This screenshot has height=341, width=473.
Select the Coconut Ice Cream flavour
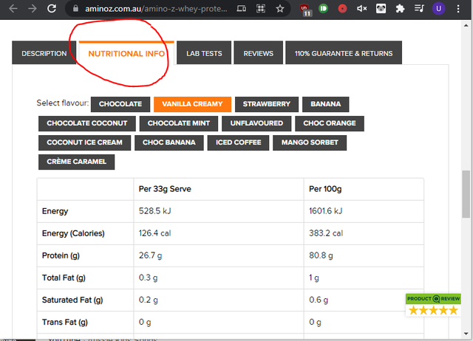click(x=84, y=142)
